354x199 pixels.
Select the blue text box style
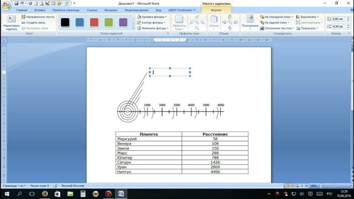pos(80,22)
